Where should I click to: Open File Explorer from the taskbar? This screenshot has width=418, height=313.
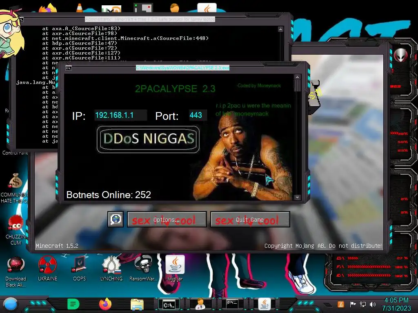tap(137, 304)
